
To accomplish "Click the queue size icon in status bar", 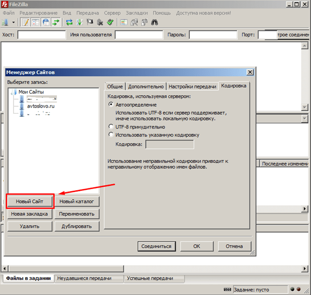I will coord(227,290).
